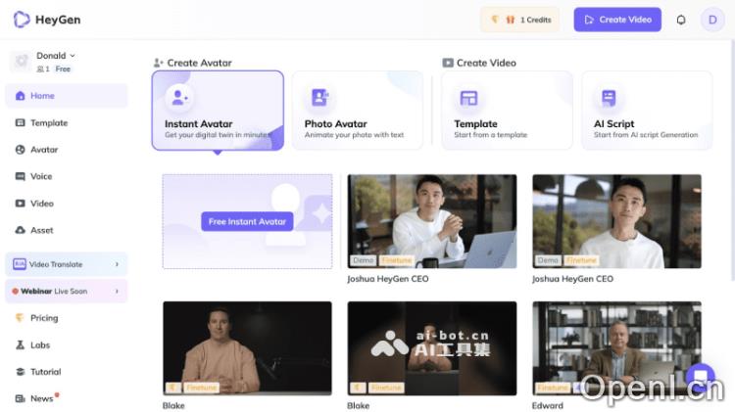Open the Avatar sidebar section
This screenshot has width=735, height=412.
44,150
